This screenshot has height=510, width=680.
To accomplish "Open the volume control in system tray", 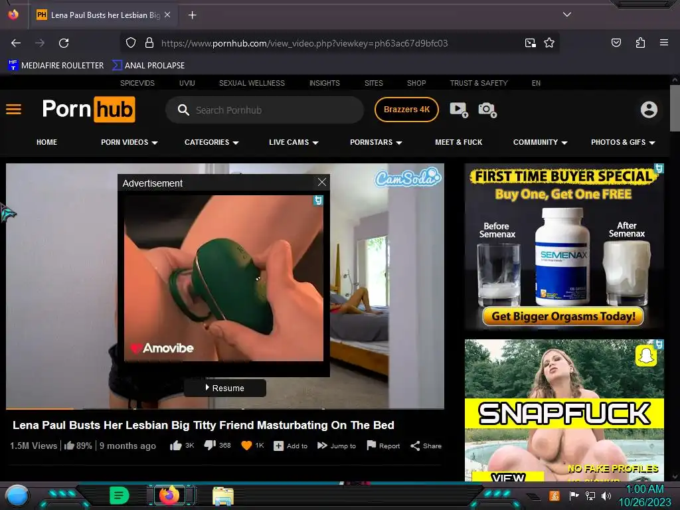I will pos(606,495).
